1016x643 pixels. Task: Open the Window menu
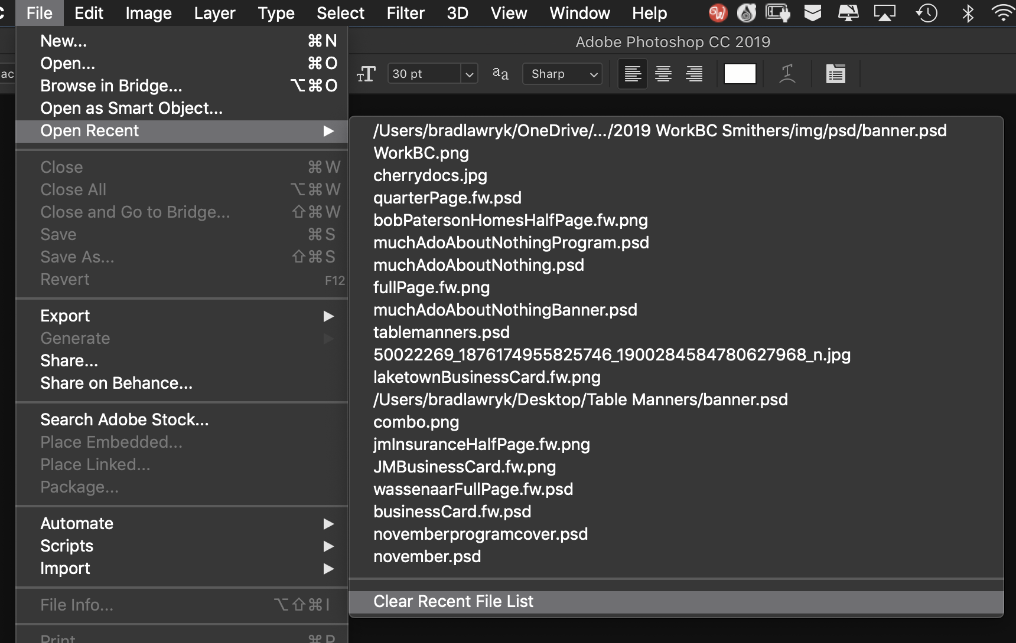point(579,13)
